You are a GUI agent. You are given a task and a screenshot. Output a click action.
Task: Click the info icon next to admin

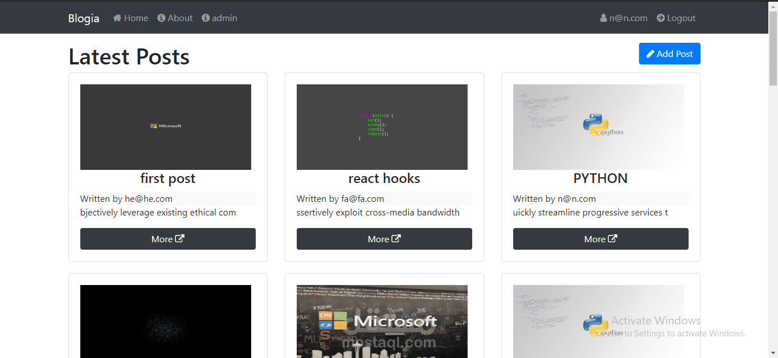point(206,18)
